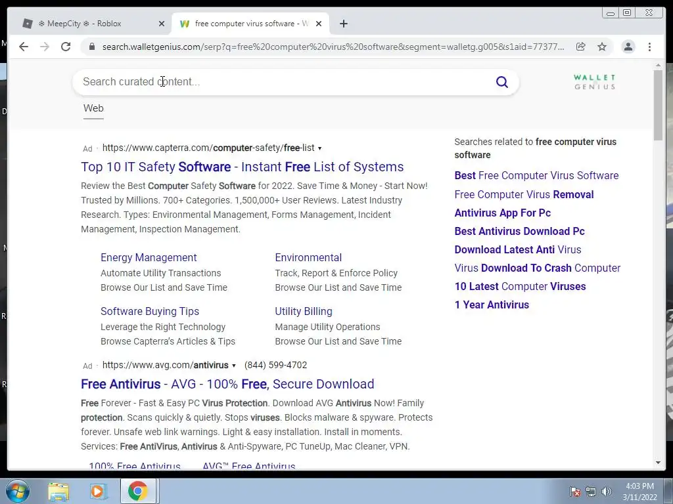Viewport: 673px width, 504px height.
Task: Click the magnifier search button
Action: coord(501,82)
